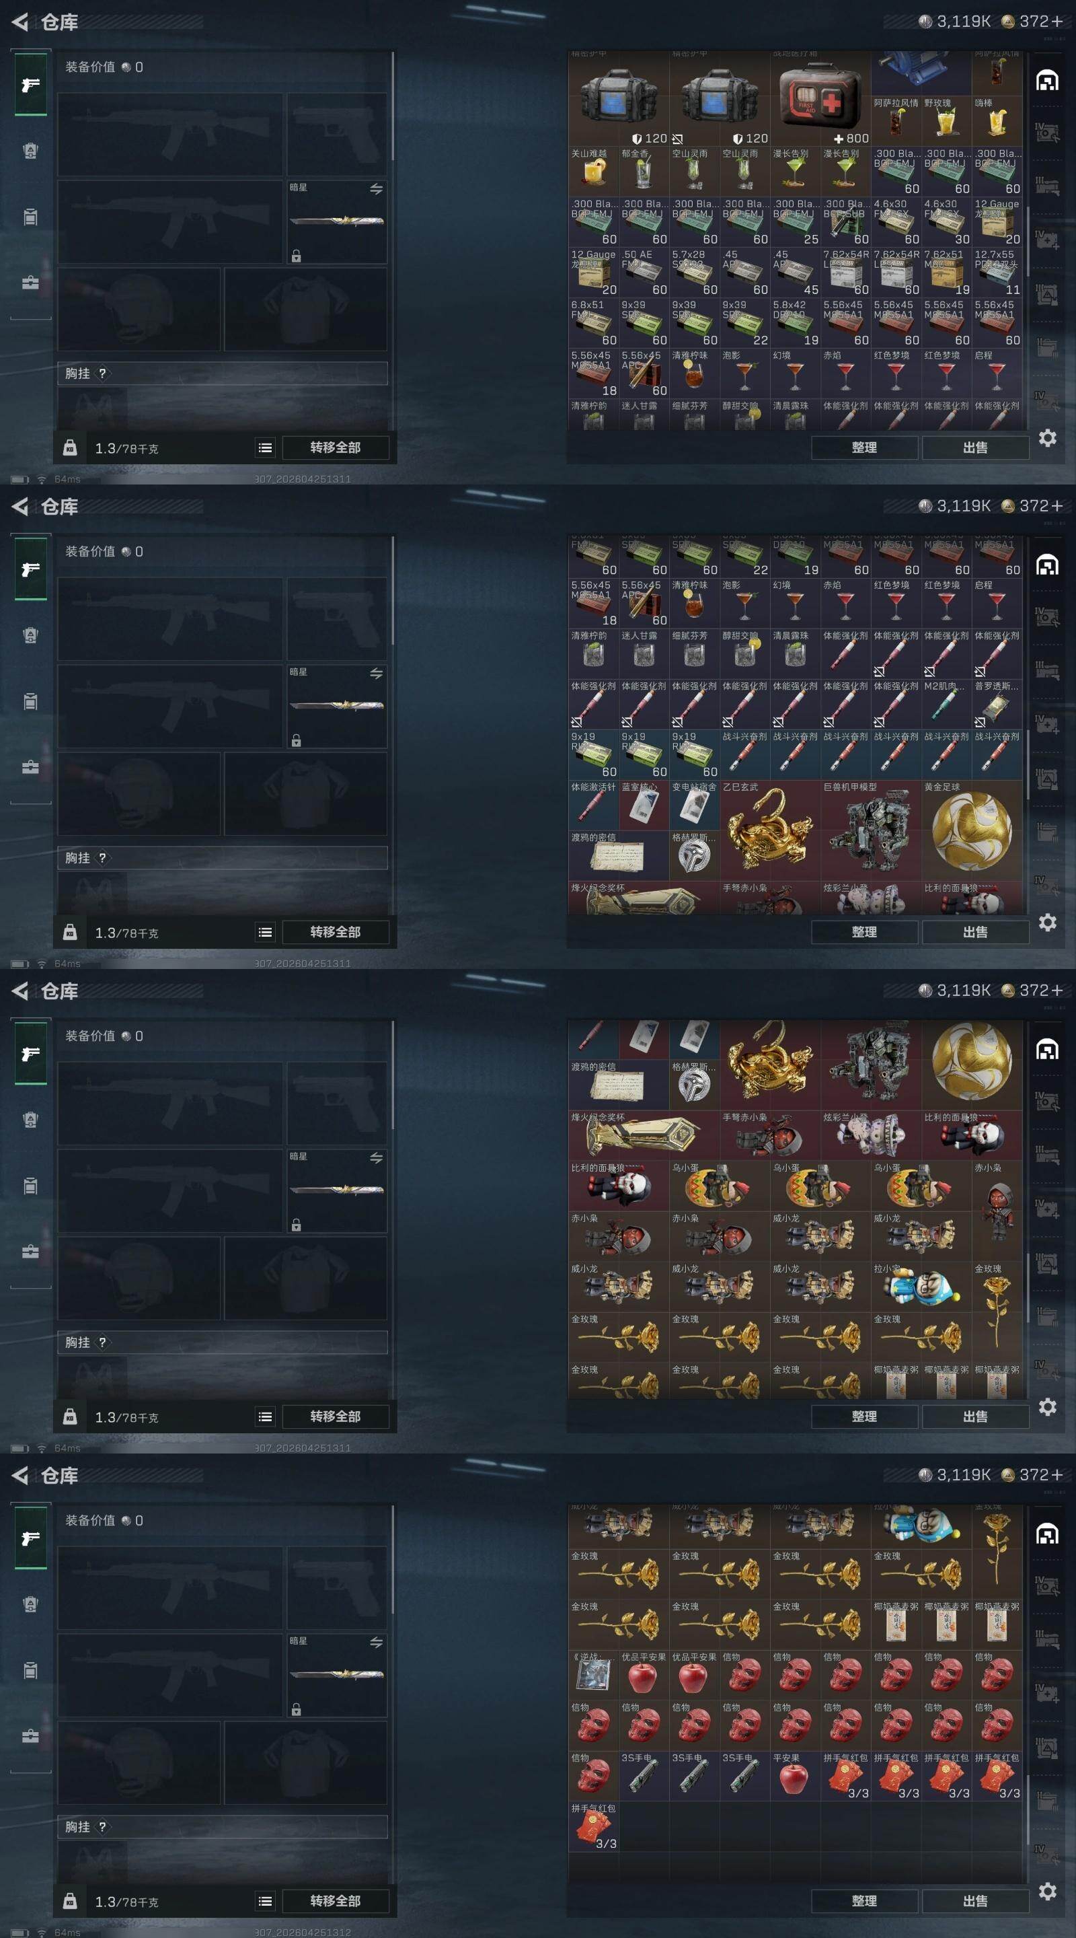Click 整理 button below the 12.7x55 ammo grid
Viewport: 1076px width, 1938px height.
pos(864,447)
